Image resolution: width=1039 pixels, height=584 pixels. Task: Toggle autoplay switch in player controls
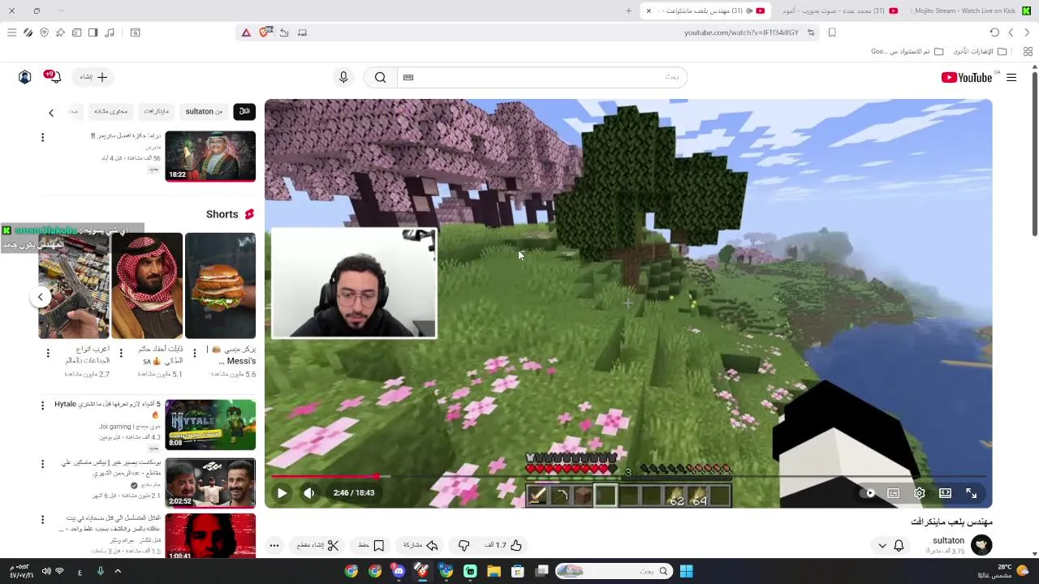click(869, 492)
